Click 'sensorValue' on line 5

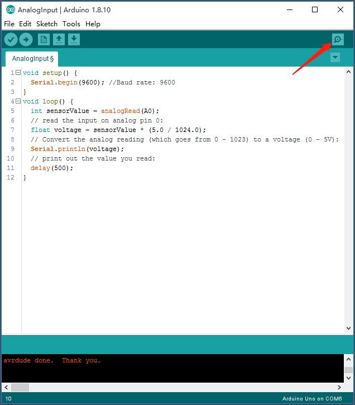click(68, 111)
